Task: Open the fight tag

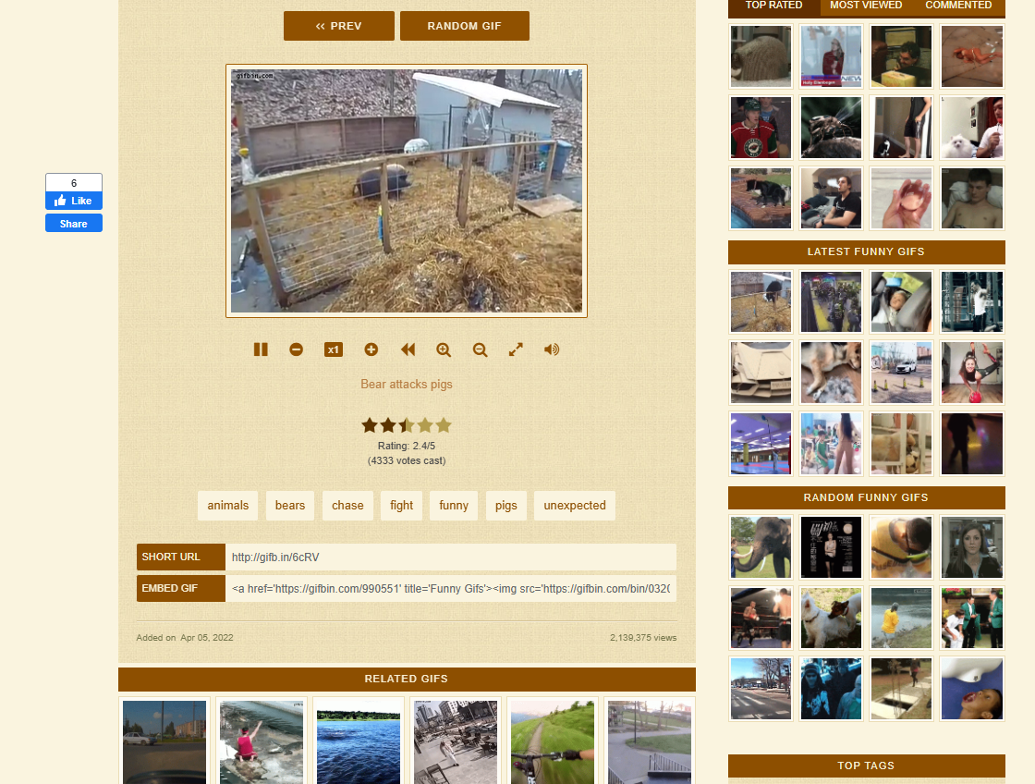Action: tap(401, 506)
